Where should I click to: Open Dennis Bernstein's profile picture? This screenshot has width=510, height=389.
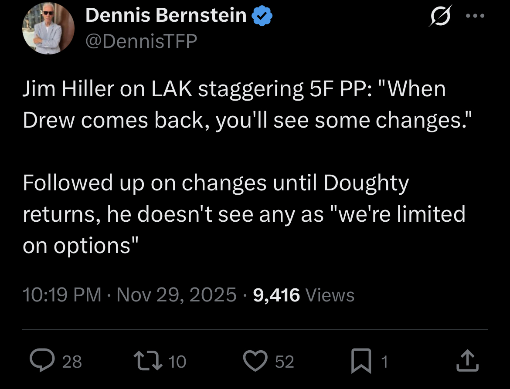(x=48, y=28)
